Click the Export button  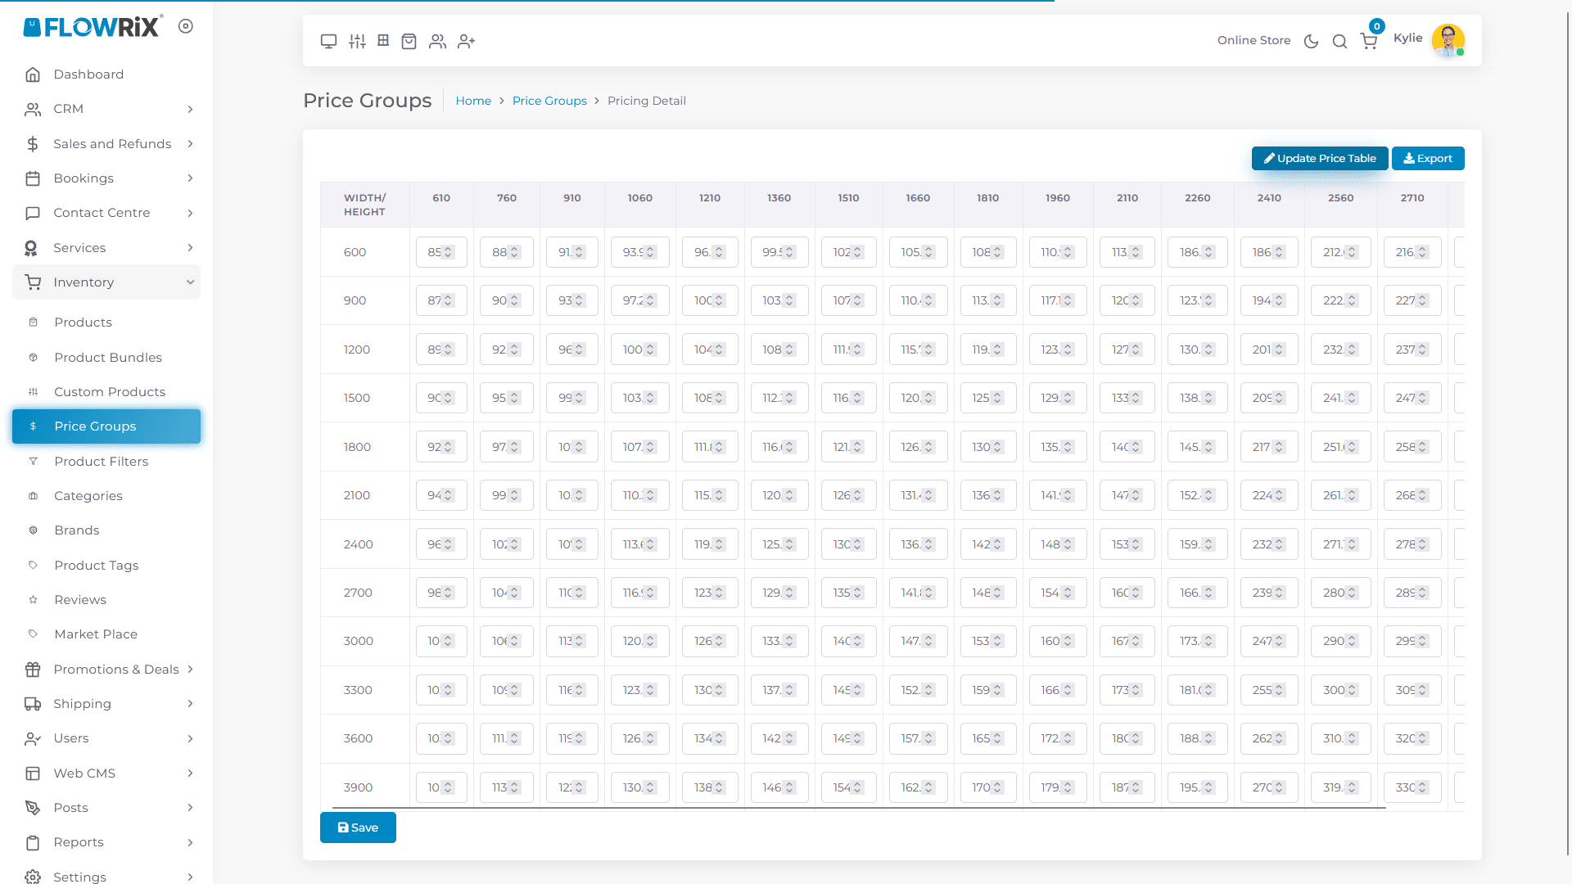[1427, 159]
